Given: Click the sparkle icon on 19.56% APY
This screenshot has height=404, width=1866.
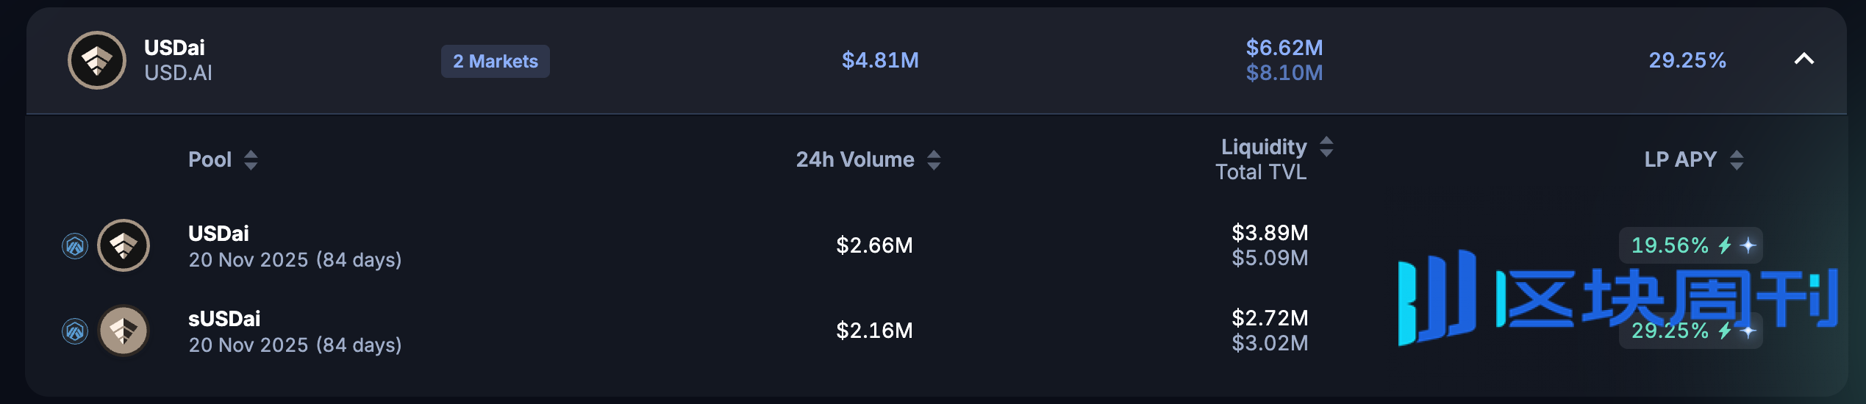Looking at the screenshot, I should [x=1748, y=245].
